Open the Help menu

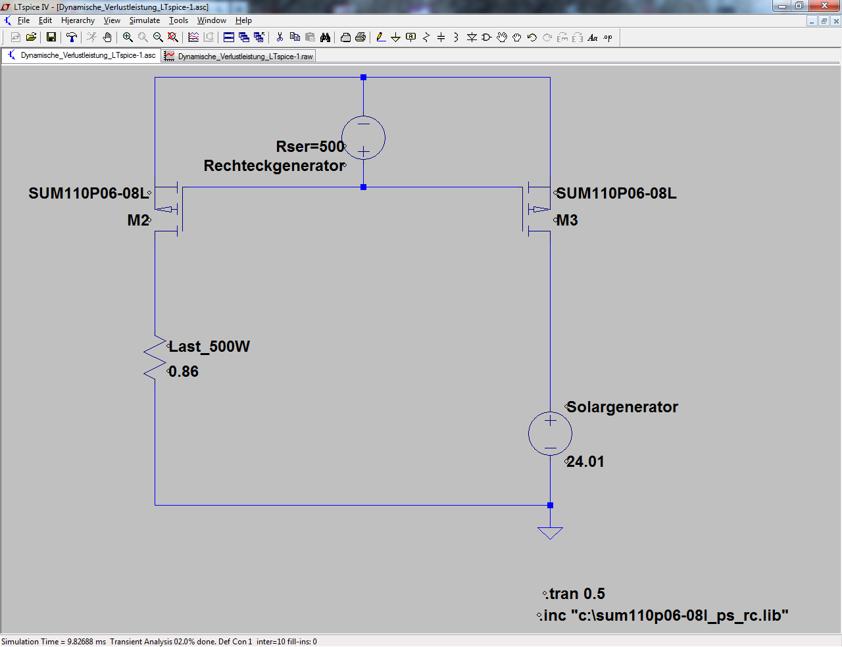(243, 20)
